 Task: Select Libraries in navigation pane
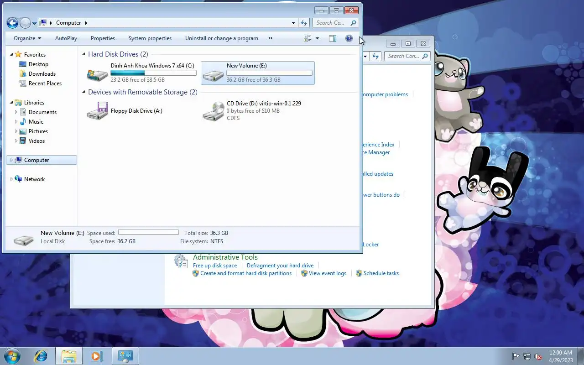coord(34,103)
